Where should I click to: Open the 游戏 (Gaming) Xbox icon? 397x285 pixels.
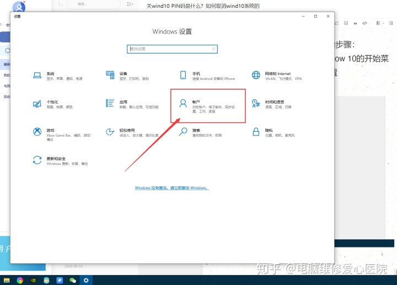click(37, 132)
